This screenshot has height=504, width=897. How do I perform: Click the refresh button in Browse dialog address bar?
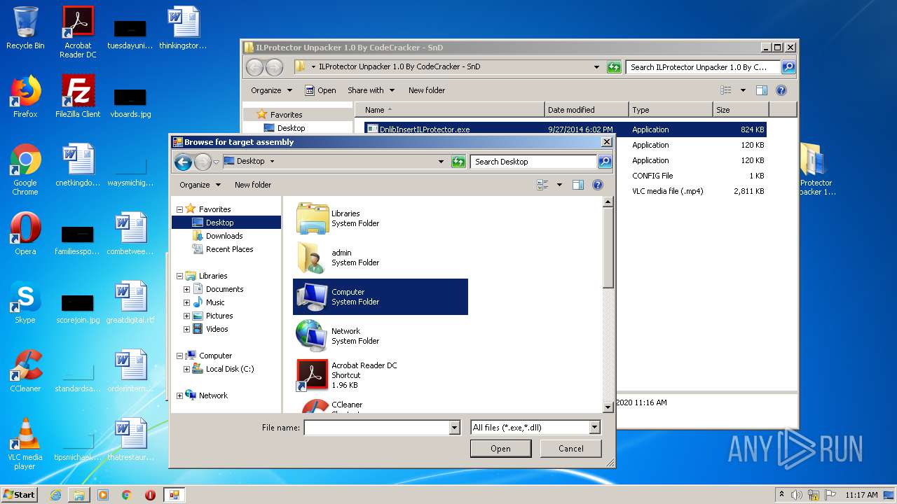coord(458,162)
